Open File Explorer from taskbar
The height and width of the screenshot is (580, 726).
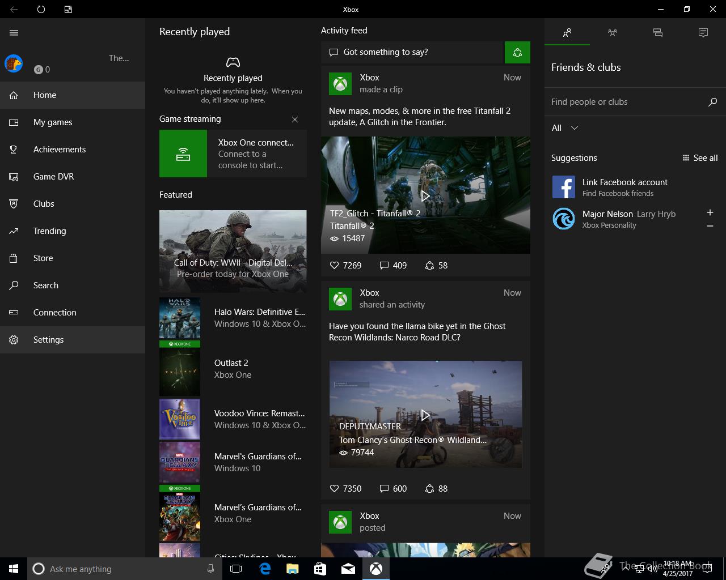coord(292,569)
